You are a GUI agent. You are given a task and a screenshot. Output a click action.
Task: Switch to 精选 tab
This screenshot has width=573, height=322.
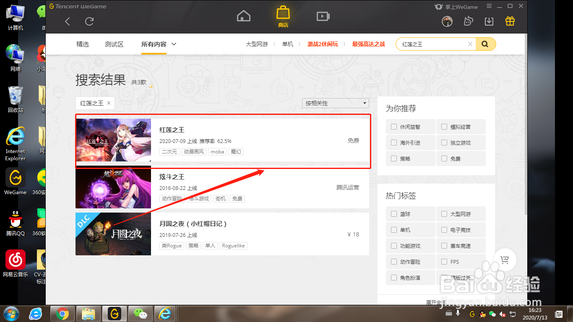[83, 44]
